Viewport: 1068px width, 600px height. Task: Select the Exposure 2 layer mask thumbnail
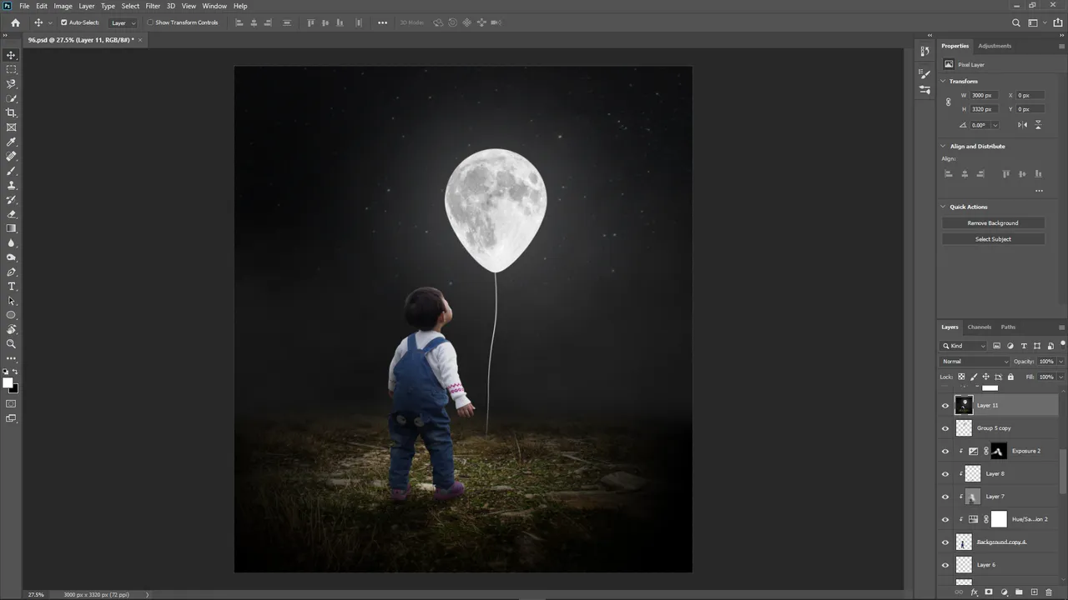pyautogui.click(x=999, y=451)
